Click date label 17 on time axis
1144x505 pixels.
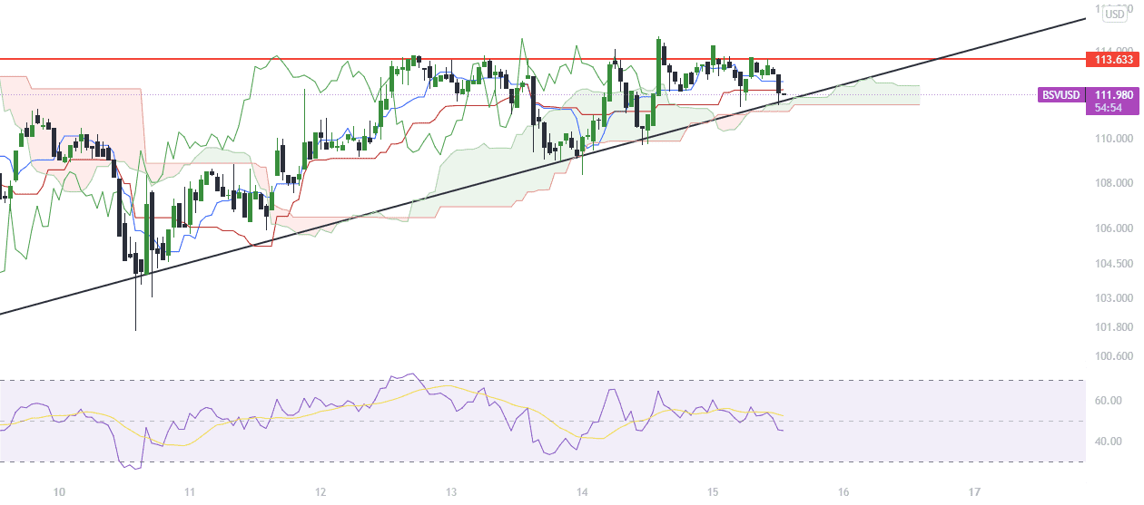(x=974, y=492)
